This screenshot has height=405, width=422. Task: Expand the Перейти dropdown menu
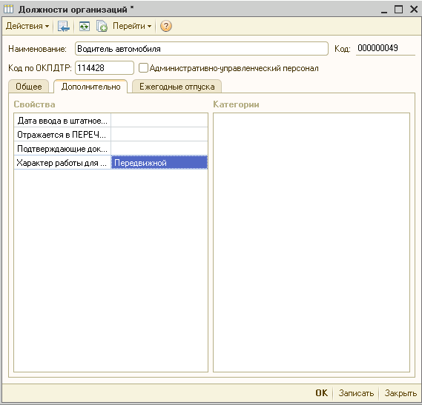pos(132,26)
